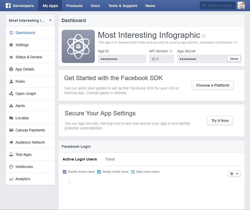This screenshot has height=210, width=250.
Task: Uncheck the Monthly Active Users checkbox
Action: 65,172
